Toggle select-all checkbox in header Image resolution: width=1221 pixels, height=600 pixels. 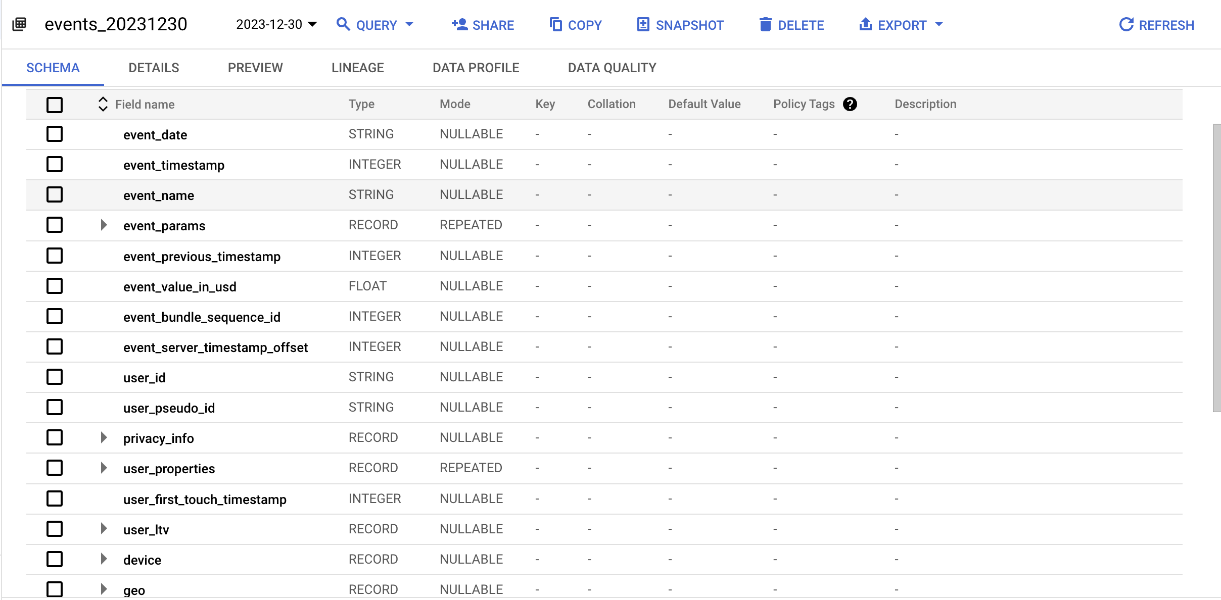pyautogui.click(x=55, y=105)
